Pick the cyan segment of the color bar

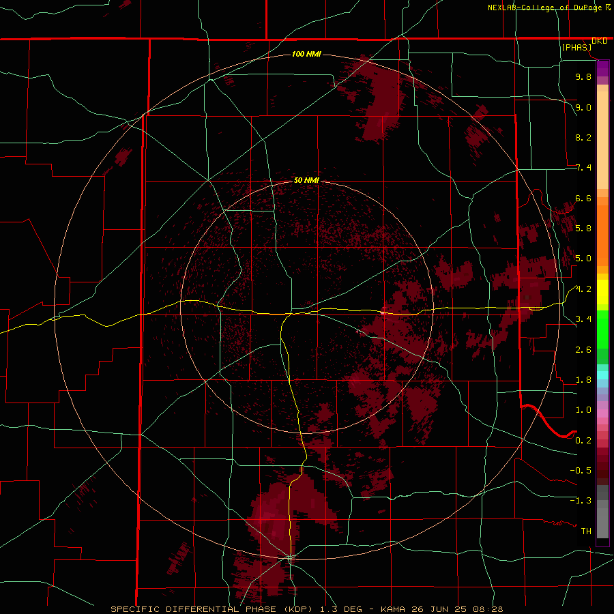coord(602,375)
